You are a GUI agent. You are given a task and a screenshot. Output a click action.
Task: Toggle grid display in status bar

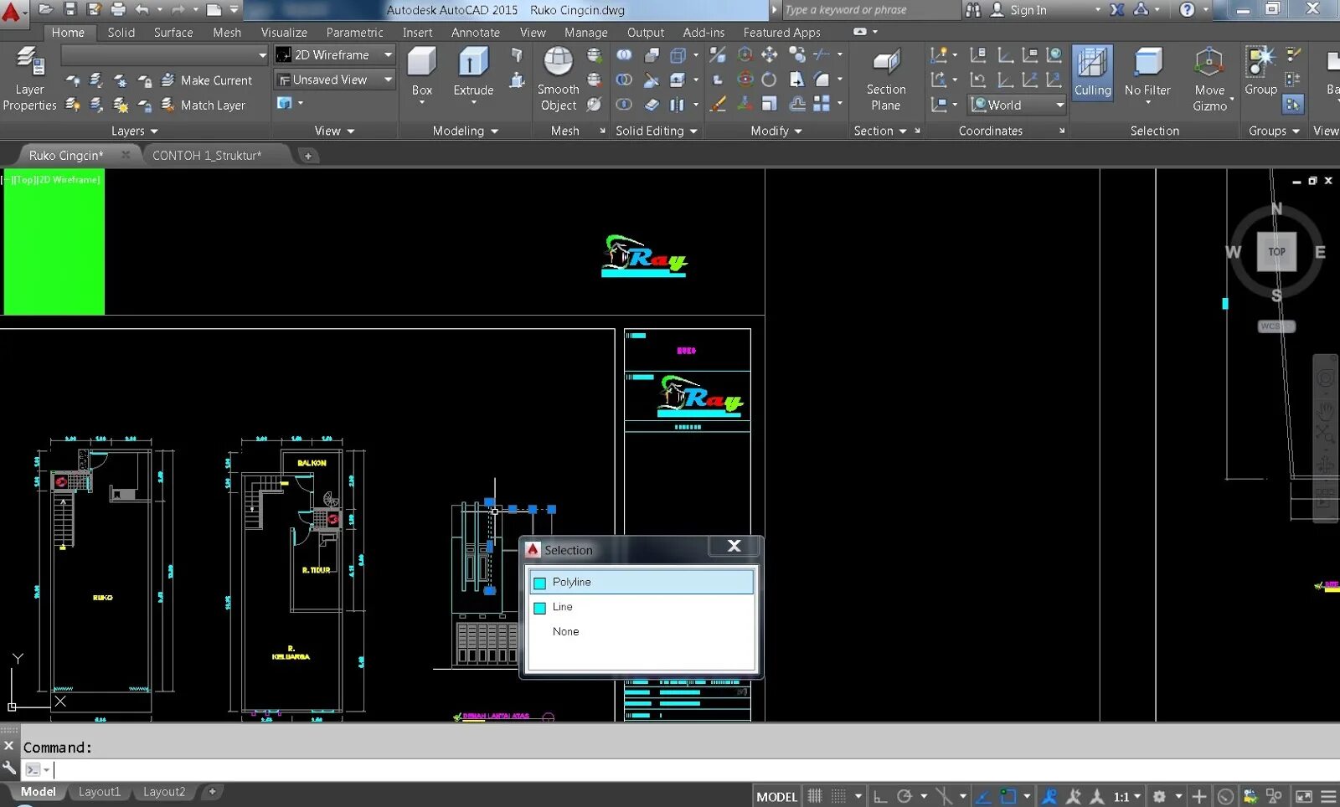[x=815, y=796]
